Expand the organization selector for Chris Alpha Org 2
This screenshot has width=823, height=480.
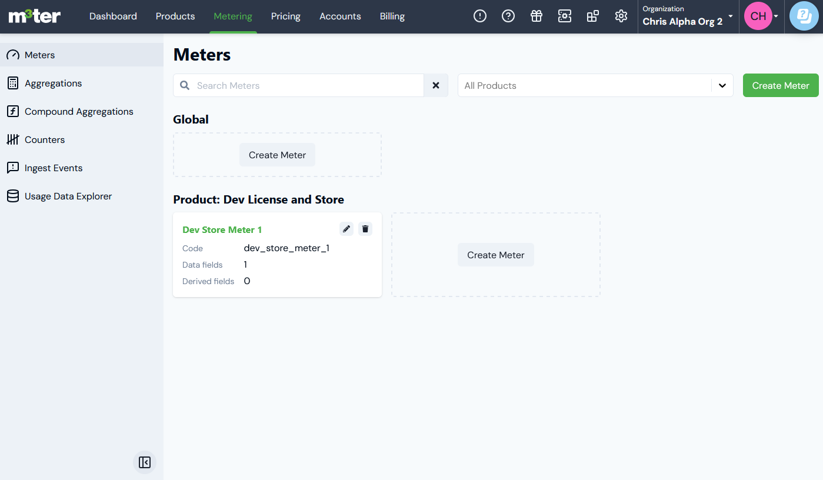coord(731,17)
